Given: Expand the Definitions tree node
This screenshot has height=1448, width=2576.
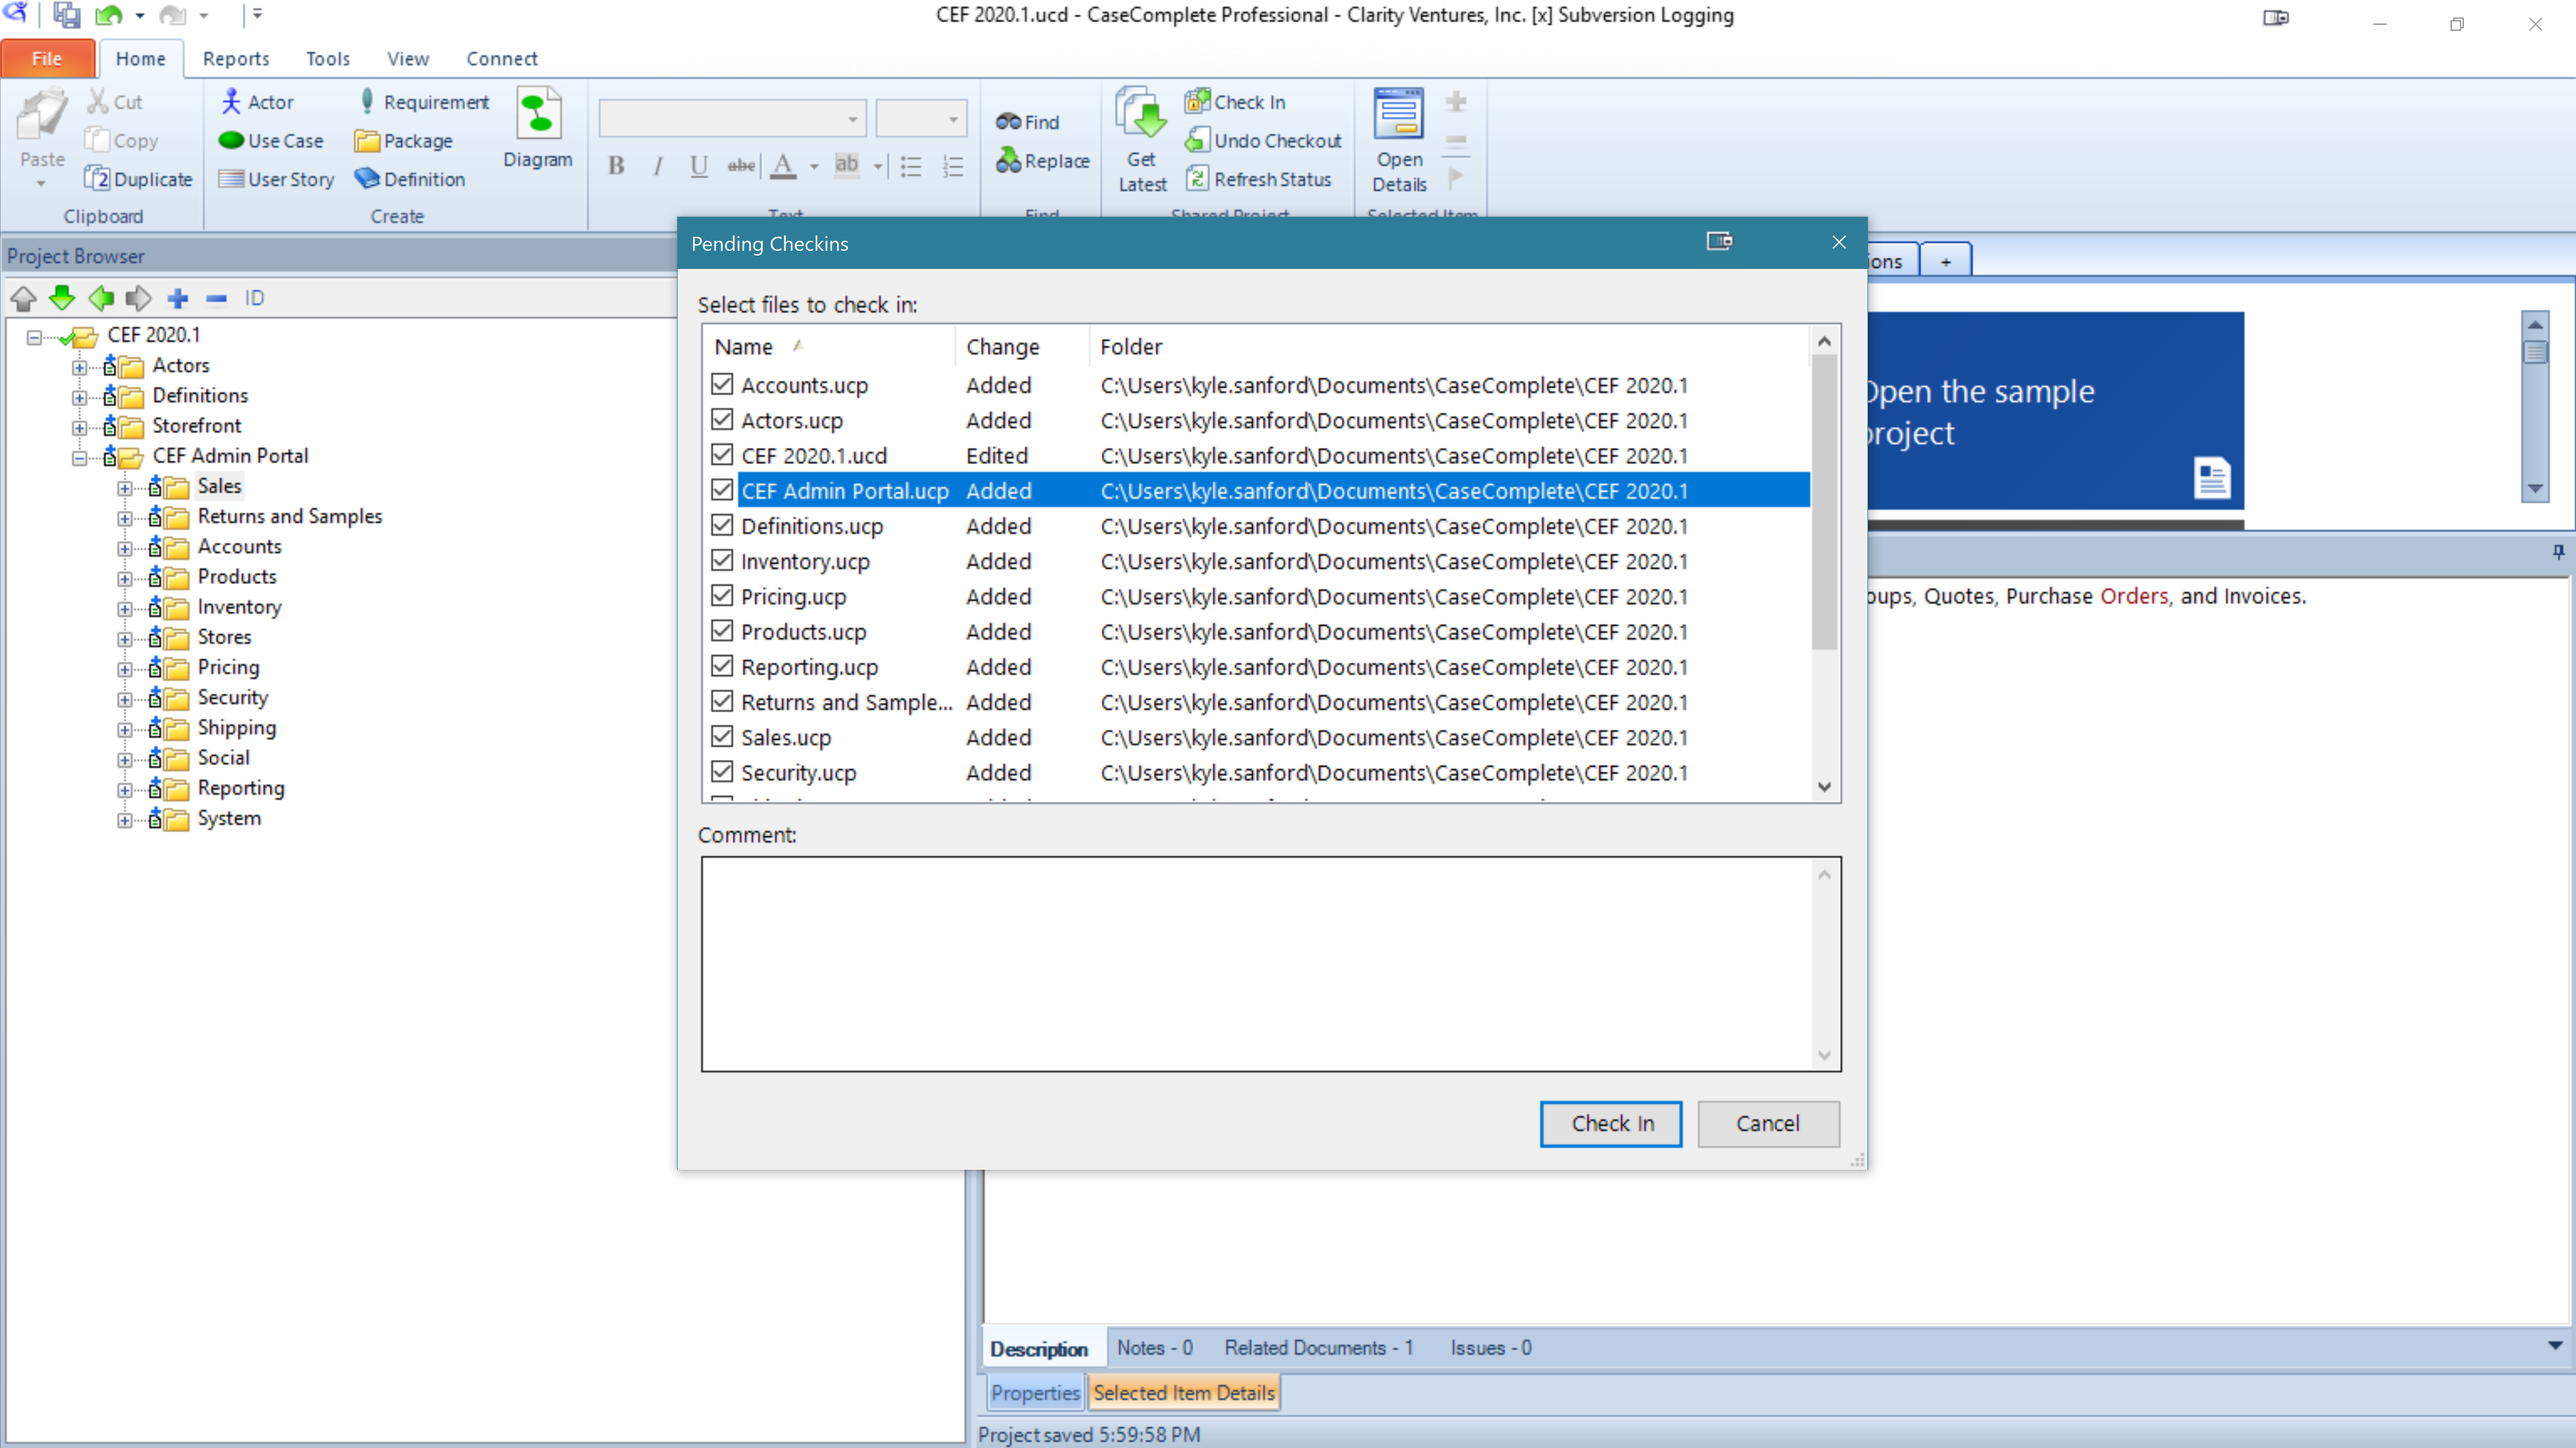Looking at the screenshot, I should (x=79, y=398).
